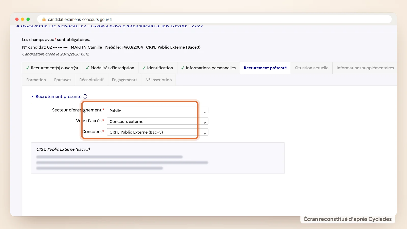Click the CRPE Public Externe (Bac+3) header text
This screenshot has height=229, width=407.
(x=173, y=47)
